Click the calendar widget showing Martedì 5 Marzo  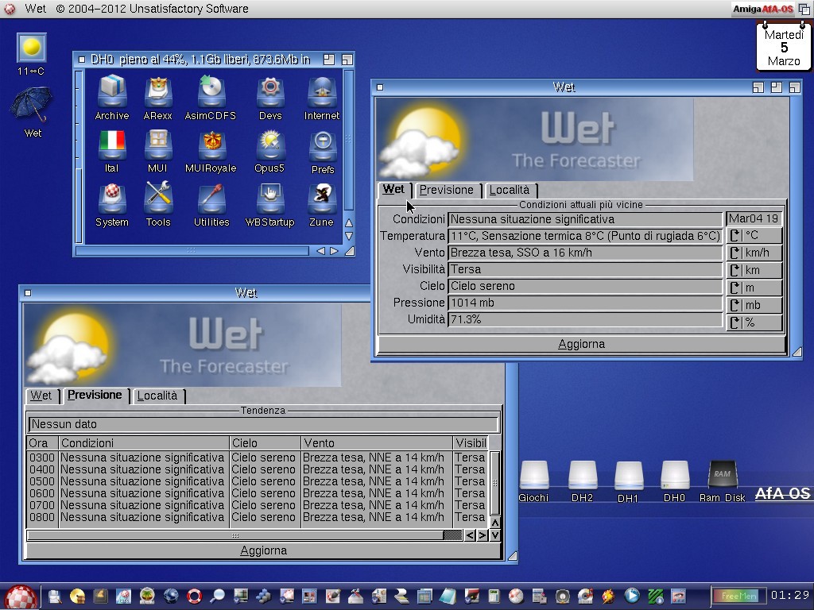[x=783, y=48]
